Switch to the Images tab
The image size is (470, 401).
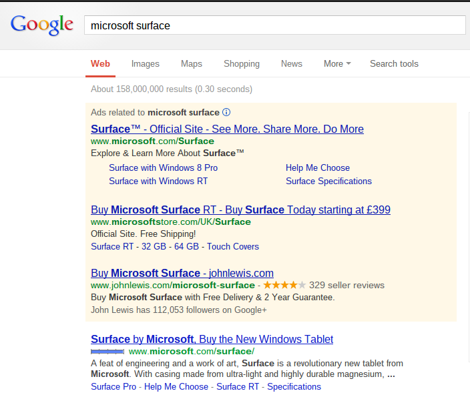click(146, 64)
